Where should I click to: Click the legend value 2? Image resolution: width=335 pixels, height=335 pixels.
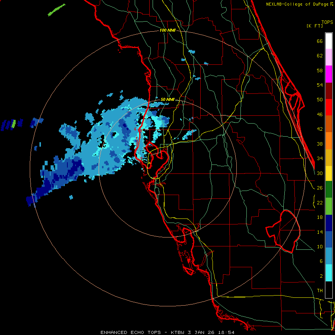click(321, 276)
